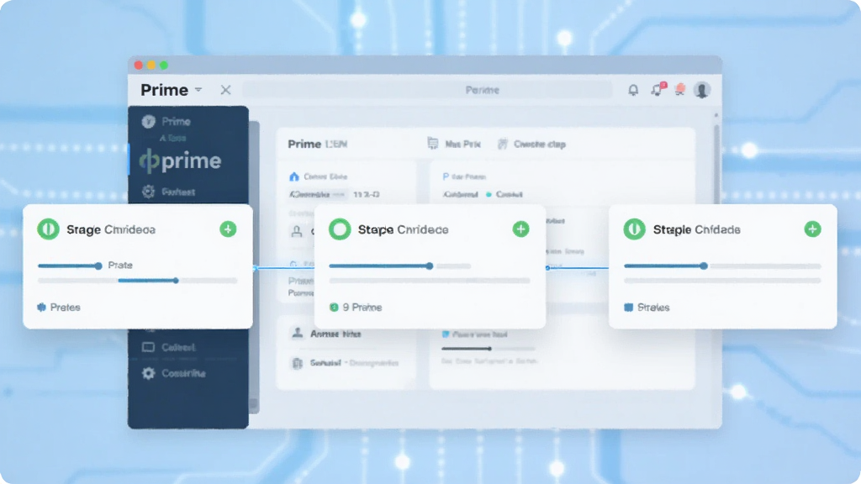Click the plus button on Stape Cnridece card
This screenshot has width=861, height=484.
(520, 229)
